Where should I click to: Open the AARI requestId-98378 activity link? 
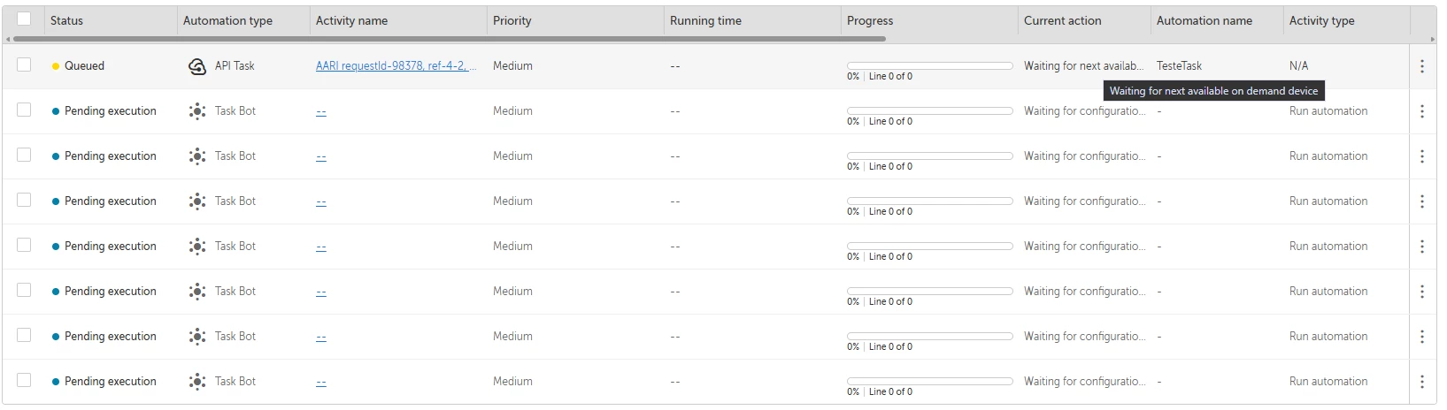tap(396, 66)
